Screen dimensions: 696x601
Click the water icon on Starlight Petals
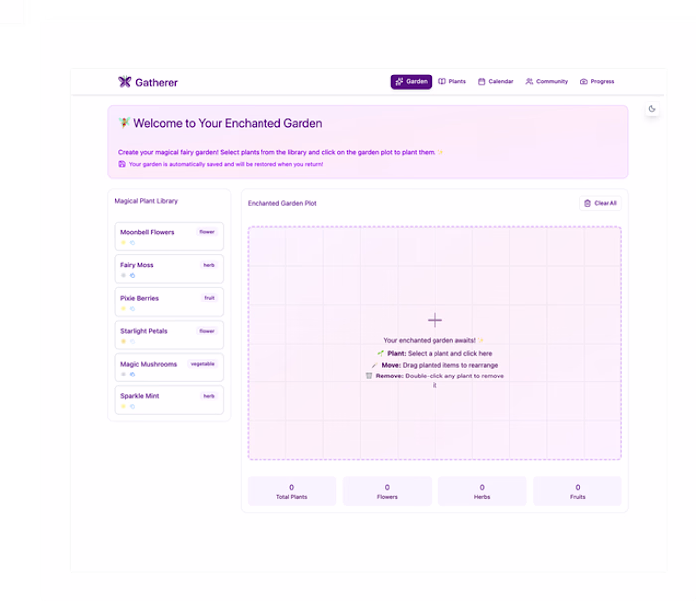pos(132,342)
